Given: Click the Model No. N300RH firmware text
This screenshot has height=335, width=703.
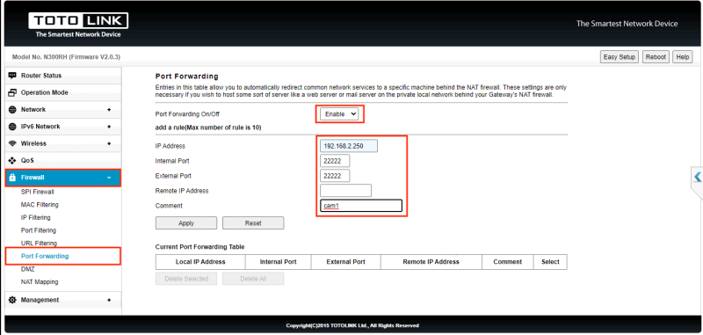Looking at the screenshot, I should click(66, 57).
